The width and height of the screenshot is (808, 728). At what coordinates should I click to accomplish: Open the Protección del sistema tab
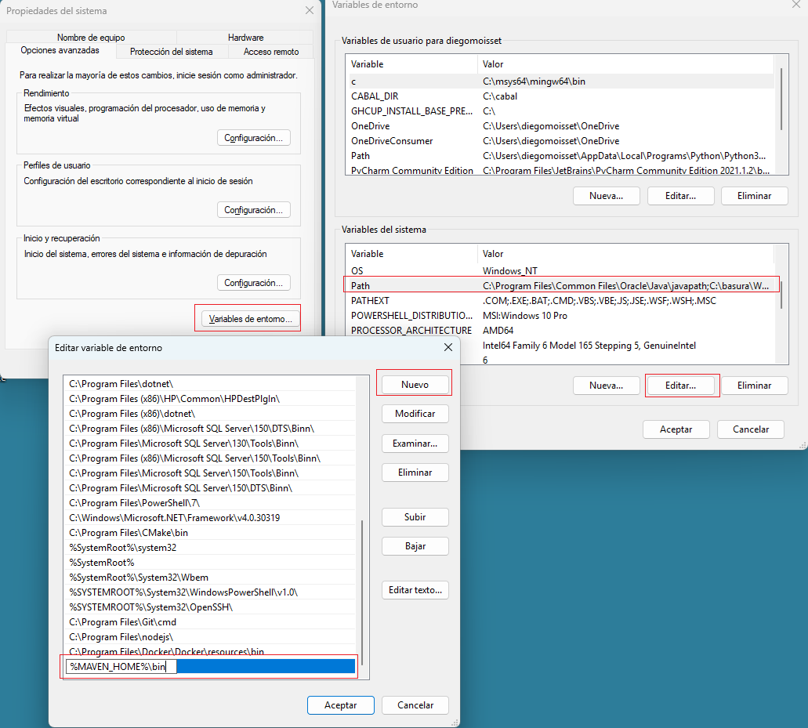click(x=171, y=52)
